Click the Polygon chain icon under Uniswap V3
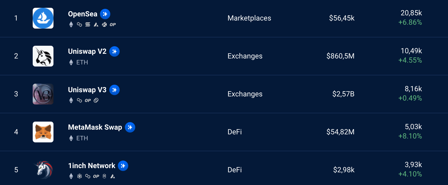Image resolution: width=448 pixels, height=185 pixels. (79, 100)
